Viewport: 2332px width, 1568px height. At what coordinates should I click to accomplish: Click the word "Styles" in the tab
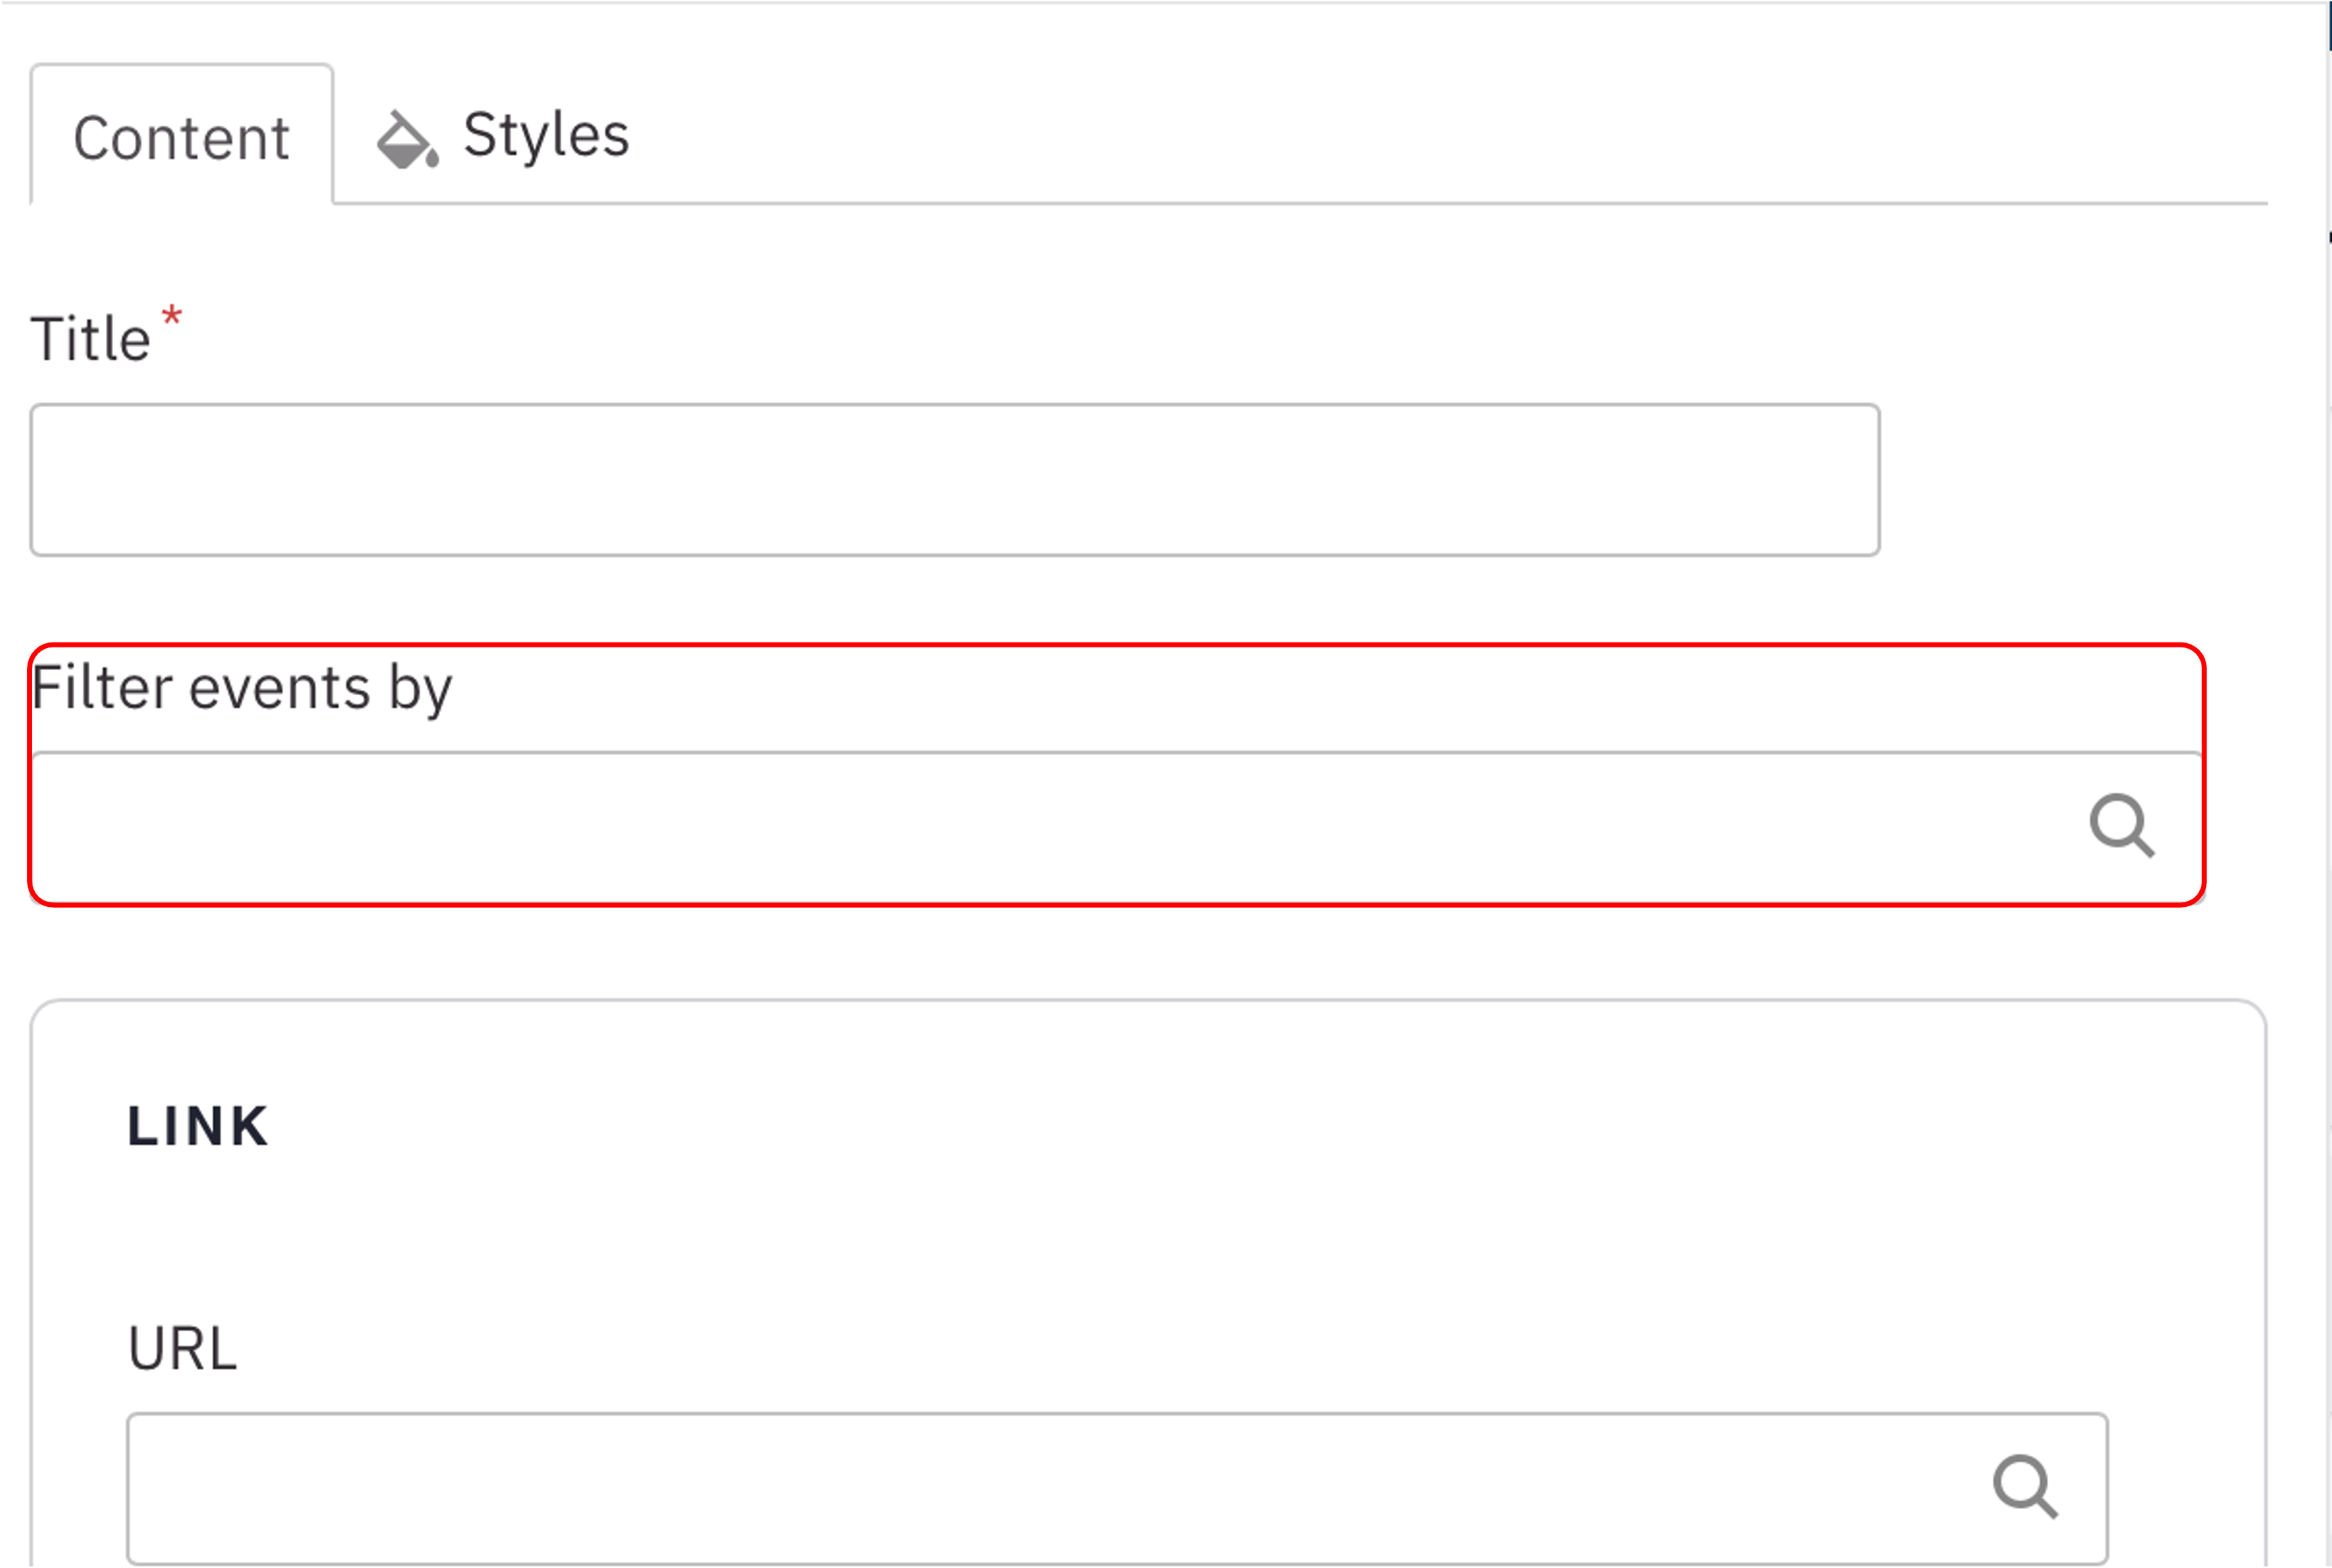click(x=546, y=136)
